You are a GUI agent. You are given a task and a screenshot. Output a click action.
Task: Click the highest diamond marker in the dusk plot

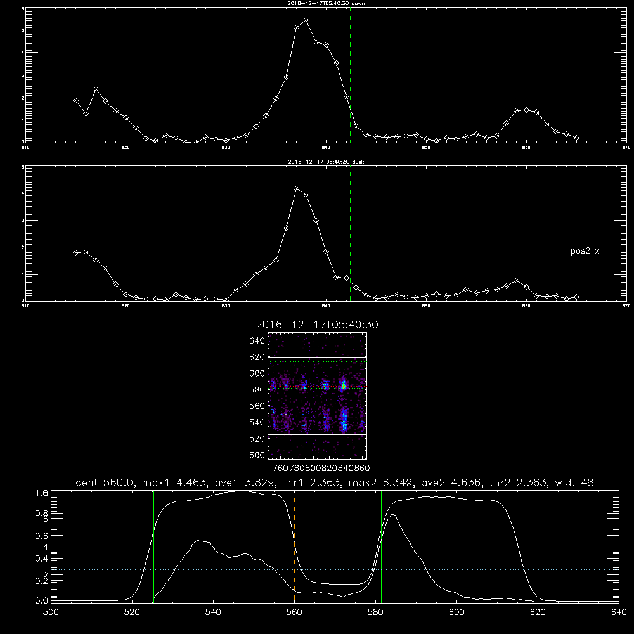(x=296, y=189)
